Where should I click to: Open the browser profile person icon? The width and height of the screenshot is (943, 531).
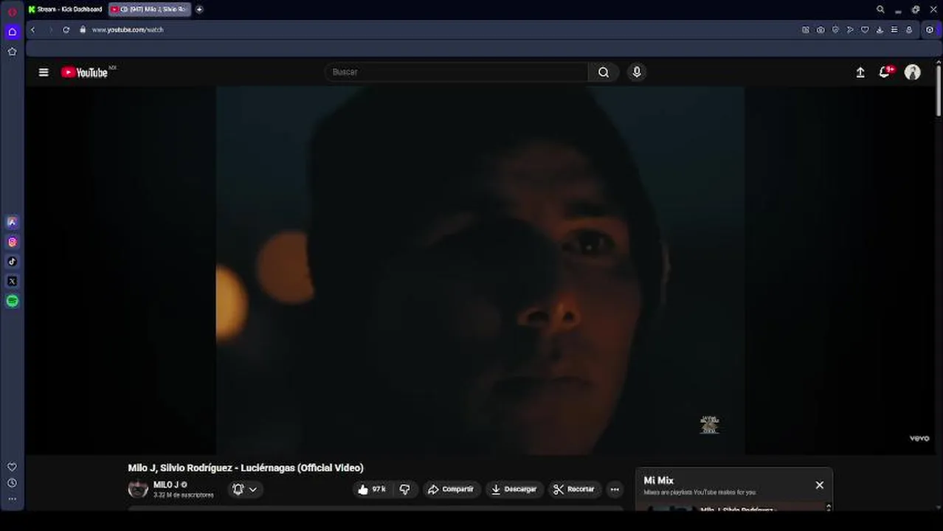909,29
